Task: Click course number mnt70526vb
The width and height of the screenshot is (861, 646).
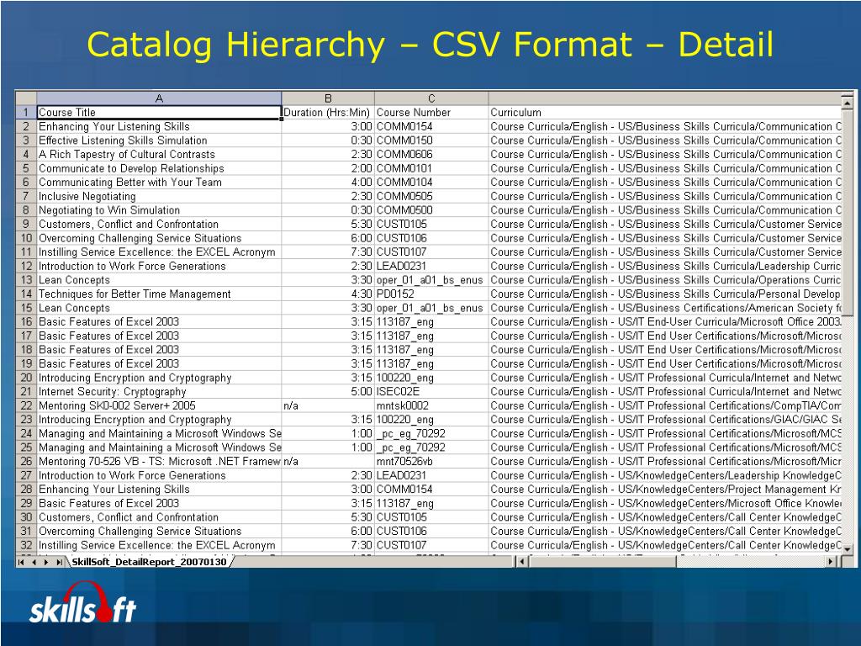Action: click(431, 462)
